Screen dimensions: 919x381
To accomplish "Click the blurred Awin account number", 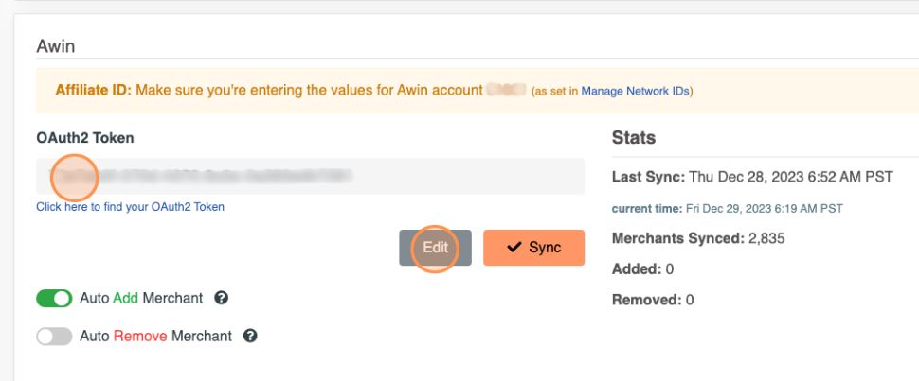I will point(505,91).
